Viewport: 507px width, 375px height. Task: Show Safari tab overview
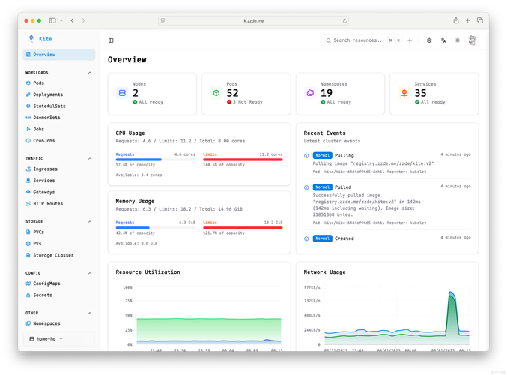coord(480,20)
